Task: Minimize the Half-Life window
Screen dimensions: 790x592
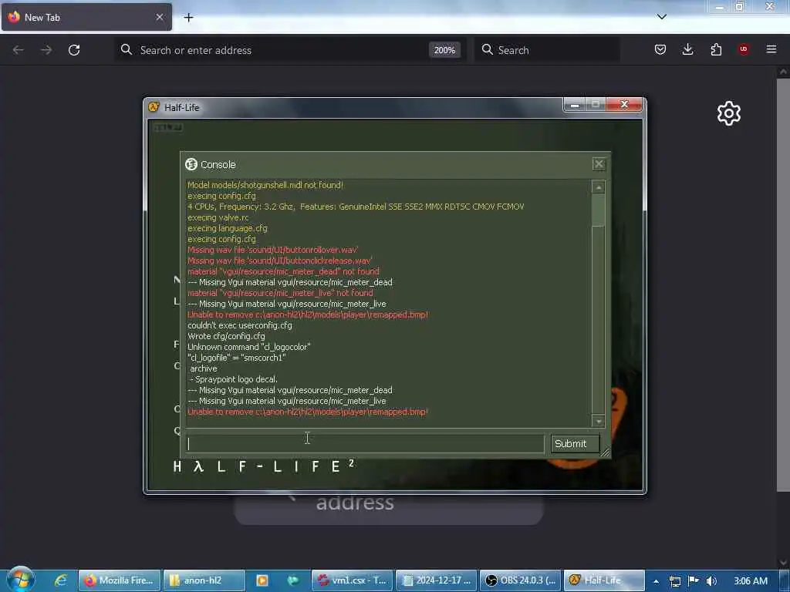Action: pyautogui.click(x=574, y=104)
